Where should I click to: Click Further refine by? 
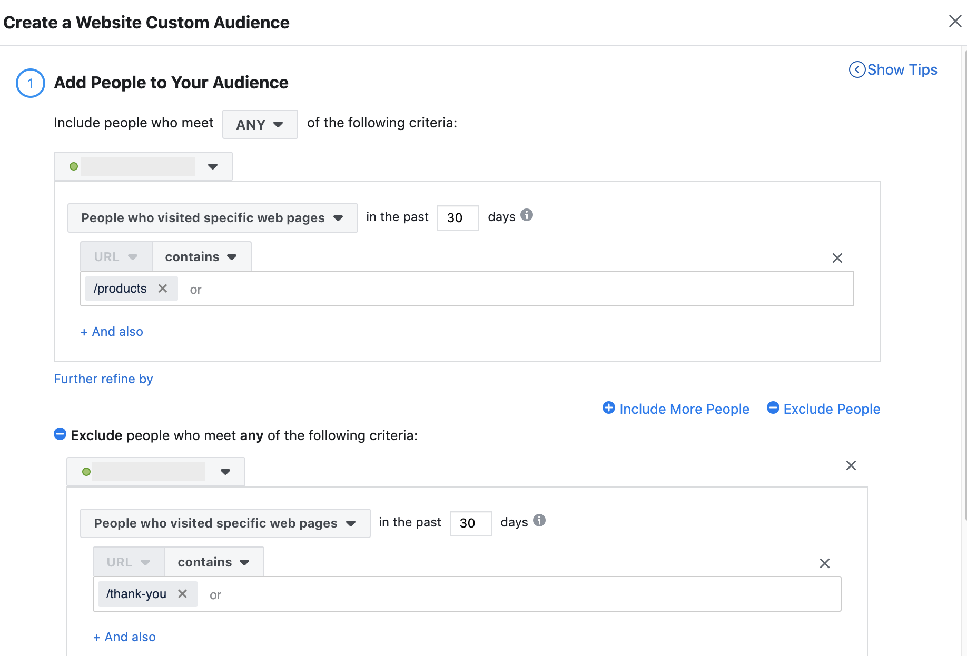tap(103, 379)
